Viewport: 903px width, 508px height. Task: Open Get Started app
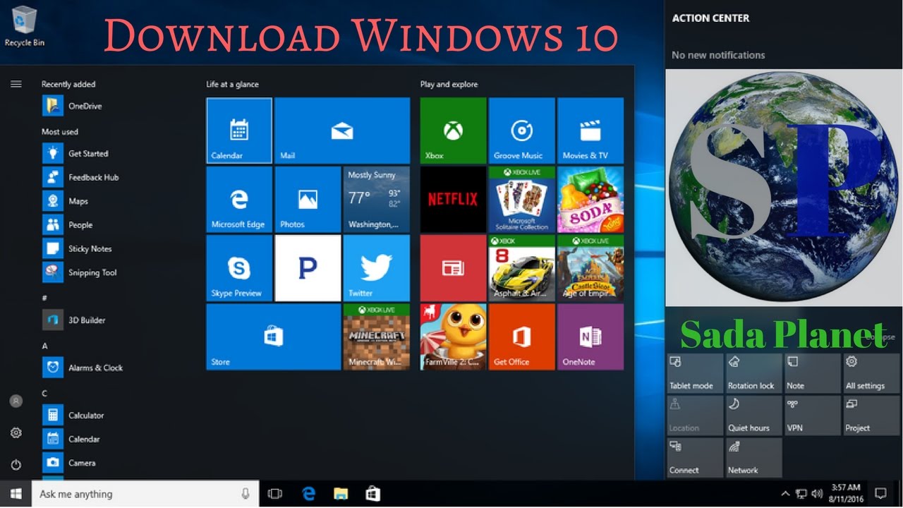click(75, 153)
